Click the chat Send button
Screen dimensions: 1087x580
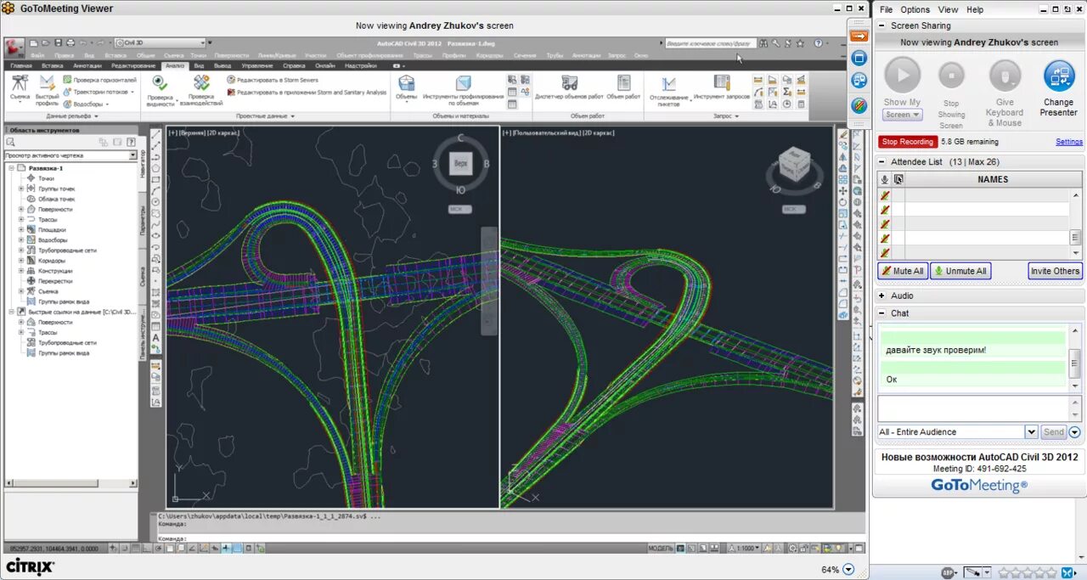(1053, 431)
